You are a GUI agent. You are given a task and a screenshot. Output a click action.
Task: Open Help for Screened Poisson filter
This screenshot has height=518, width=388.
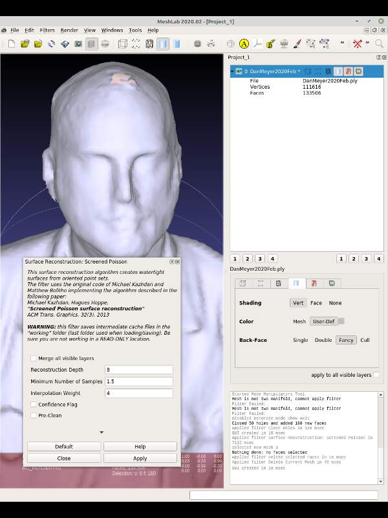coord(140,446)
